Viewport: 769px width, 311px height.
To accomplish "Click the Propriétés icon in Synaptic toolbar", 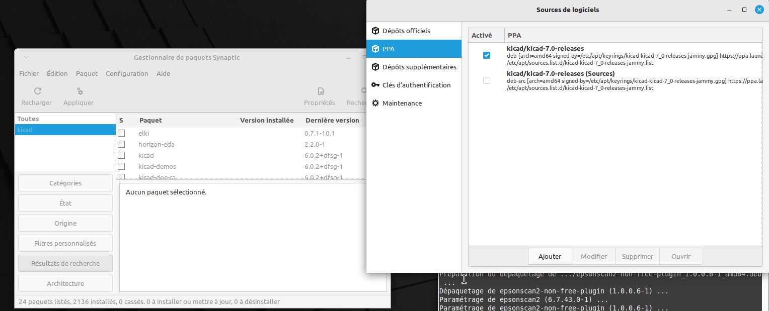I will tap(320, 91).
